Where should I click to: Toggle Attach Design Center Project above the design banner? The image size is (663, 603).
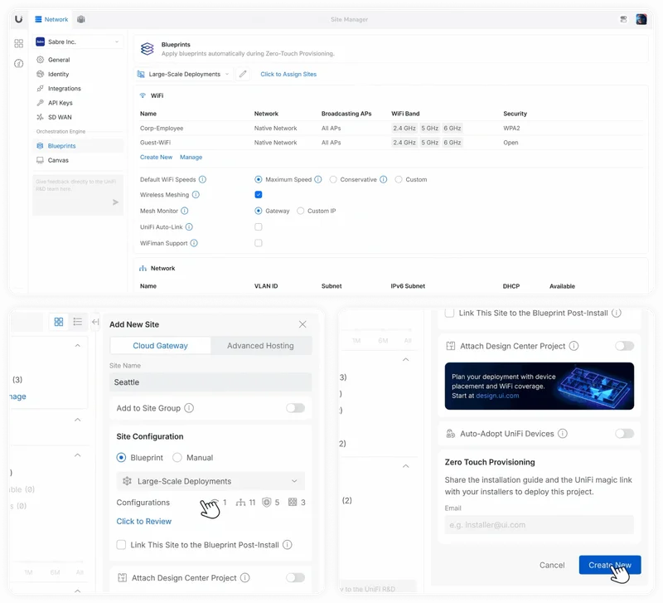click(x=624, y=346)
